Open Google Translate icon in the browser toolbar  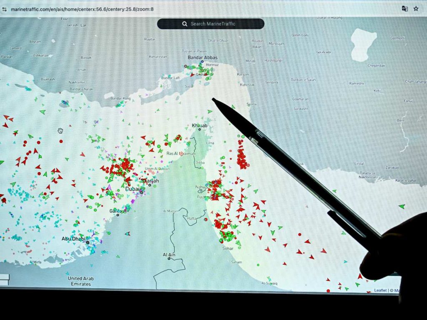point(405,8)
